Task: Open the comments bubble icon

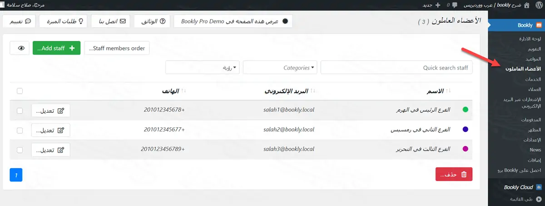Action: (x=455, y=5)
